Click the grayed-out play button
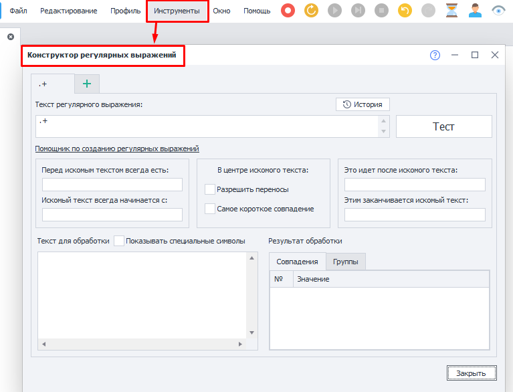 [334, 11]
